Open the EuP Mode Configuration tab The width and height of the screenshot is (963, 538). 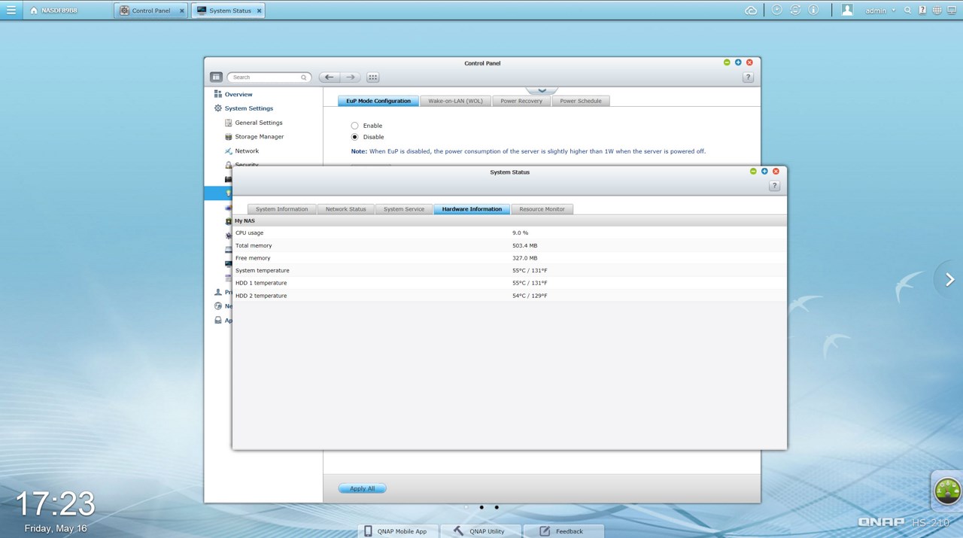pyautogui.click(x=378, y=101)
